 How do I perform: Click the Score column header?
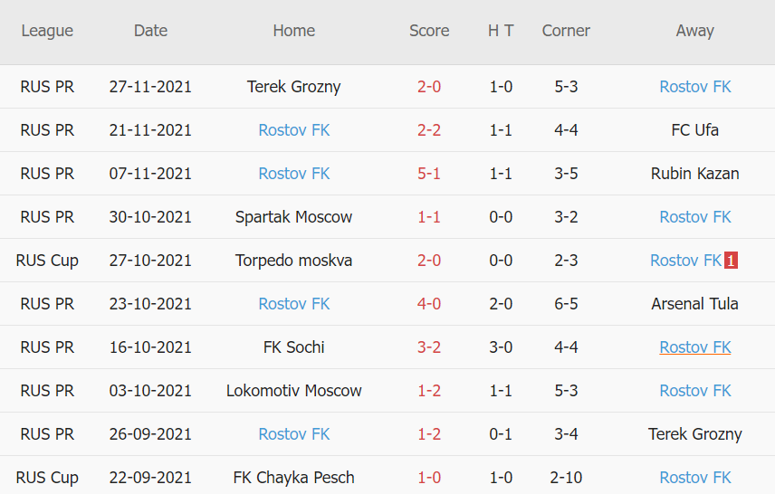[429, 31]
